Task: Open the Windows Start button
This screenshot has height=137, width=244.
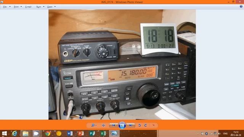Action: pyautogui.click(x=4, y=134)
